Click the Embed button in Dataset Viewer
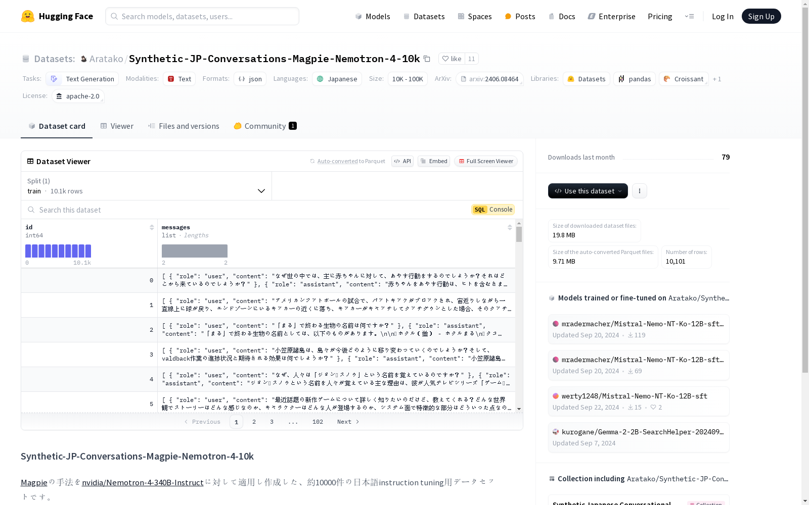Screen dimensions: 809x505 click(434, 161)
